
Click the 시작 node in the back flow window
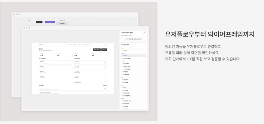point(39,22)
